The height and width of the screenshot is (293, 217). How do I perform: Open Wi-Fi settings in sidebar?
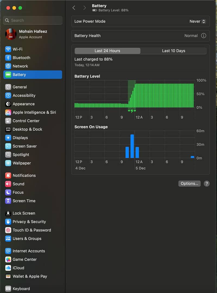pyautogui.click(x=17, y=49)
